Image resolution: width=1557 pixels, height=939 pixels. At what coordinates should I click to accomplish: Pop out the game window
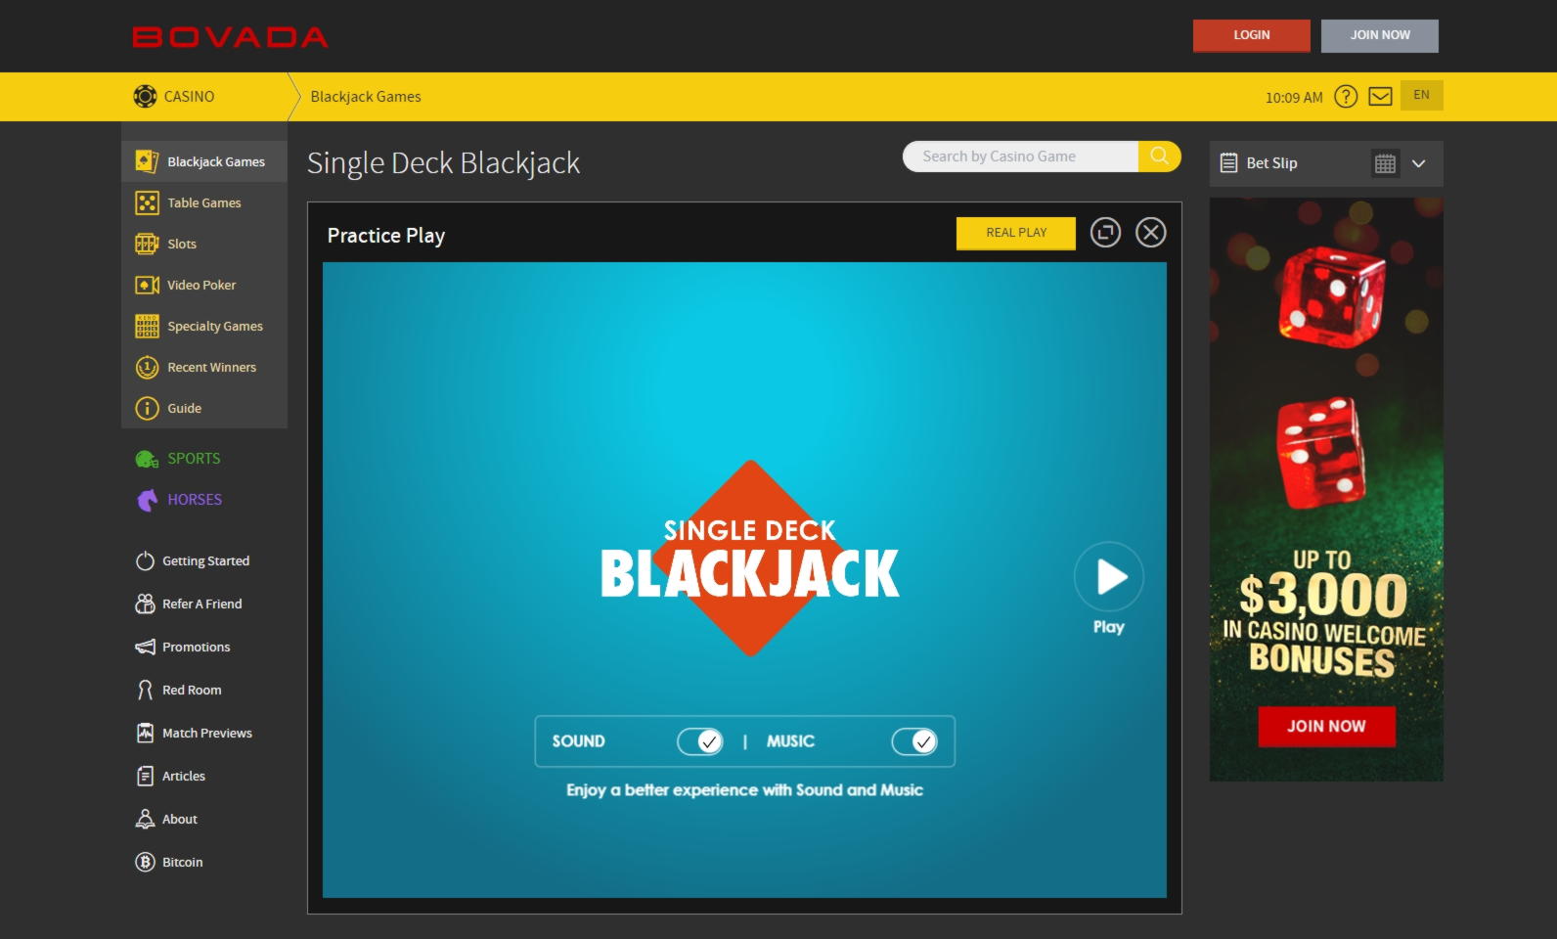[x=1106, y=233]
